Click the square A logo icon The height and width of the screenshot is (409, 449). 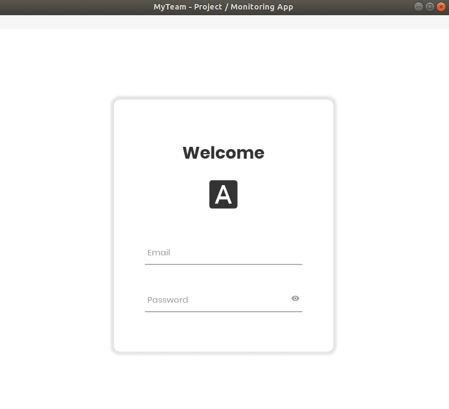point(223,194)
